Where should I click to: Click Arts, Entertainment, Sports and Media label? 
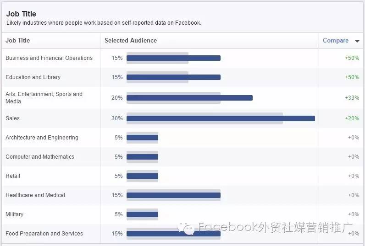pyautogui.click(x=44, y=98)
